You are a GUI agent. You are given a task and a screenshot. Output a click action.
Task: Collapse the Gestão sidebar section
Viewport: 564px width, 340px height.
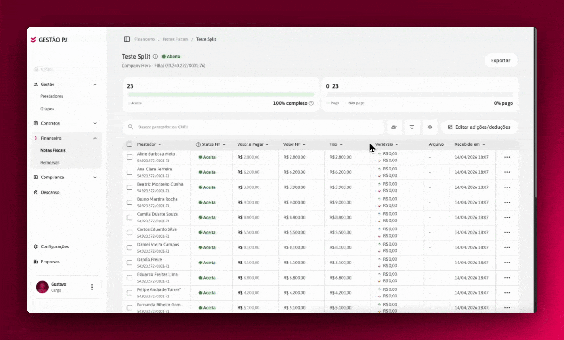tap(95, 85)
